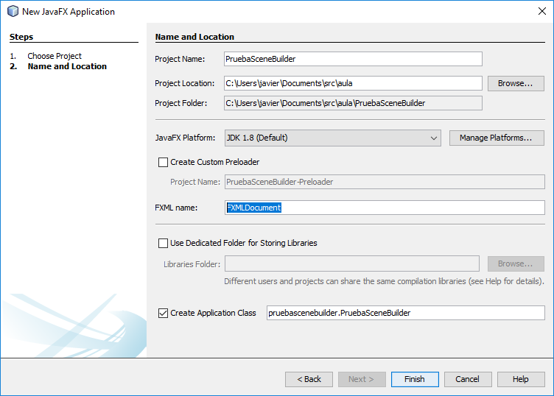Select the Choose Project step
This screenshot has width=554, height=396.
tap(55, 56)
